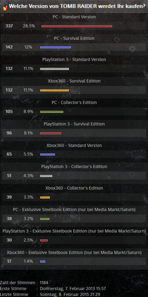This screenshot has width=148, height=297.
Task: Select the Xbox360 - Collector's Edition label
Action: tap(74, 188)
